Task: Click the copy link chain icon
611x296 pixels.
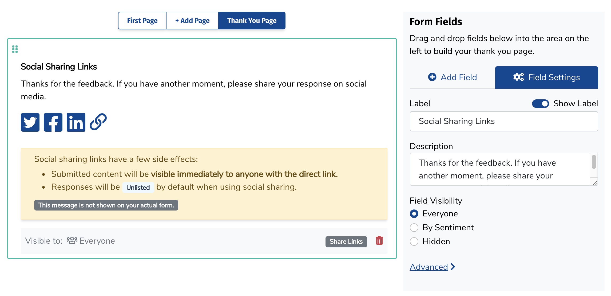Action: [98, 122]
